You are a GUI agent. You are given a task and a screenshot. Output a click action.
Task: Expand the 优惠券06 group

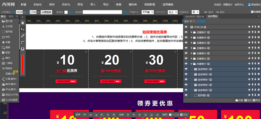192,37
